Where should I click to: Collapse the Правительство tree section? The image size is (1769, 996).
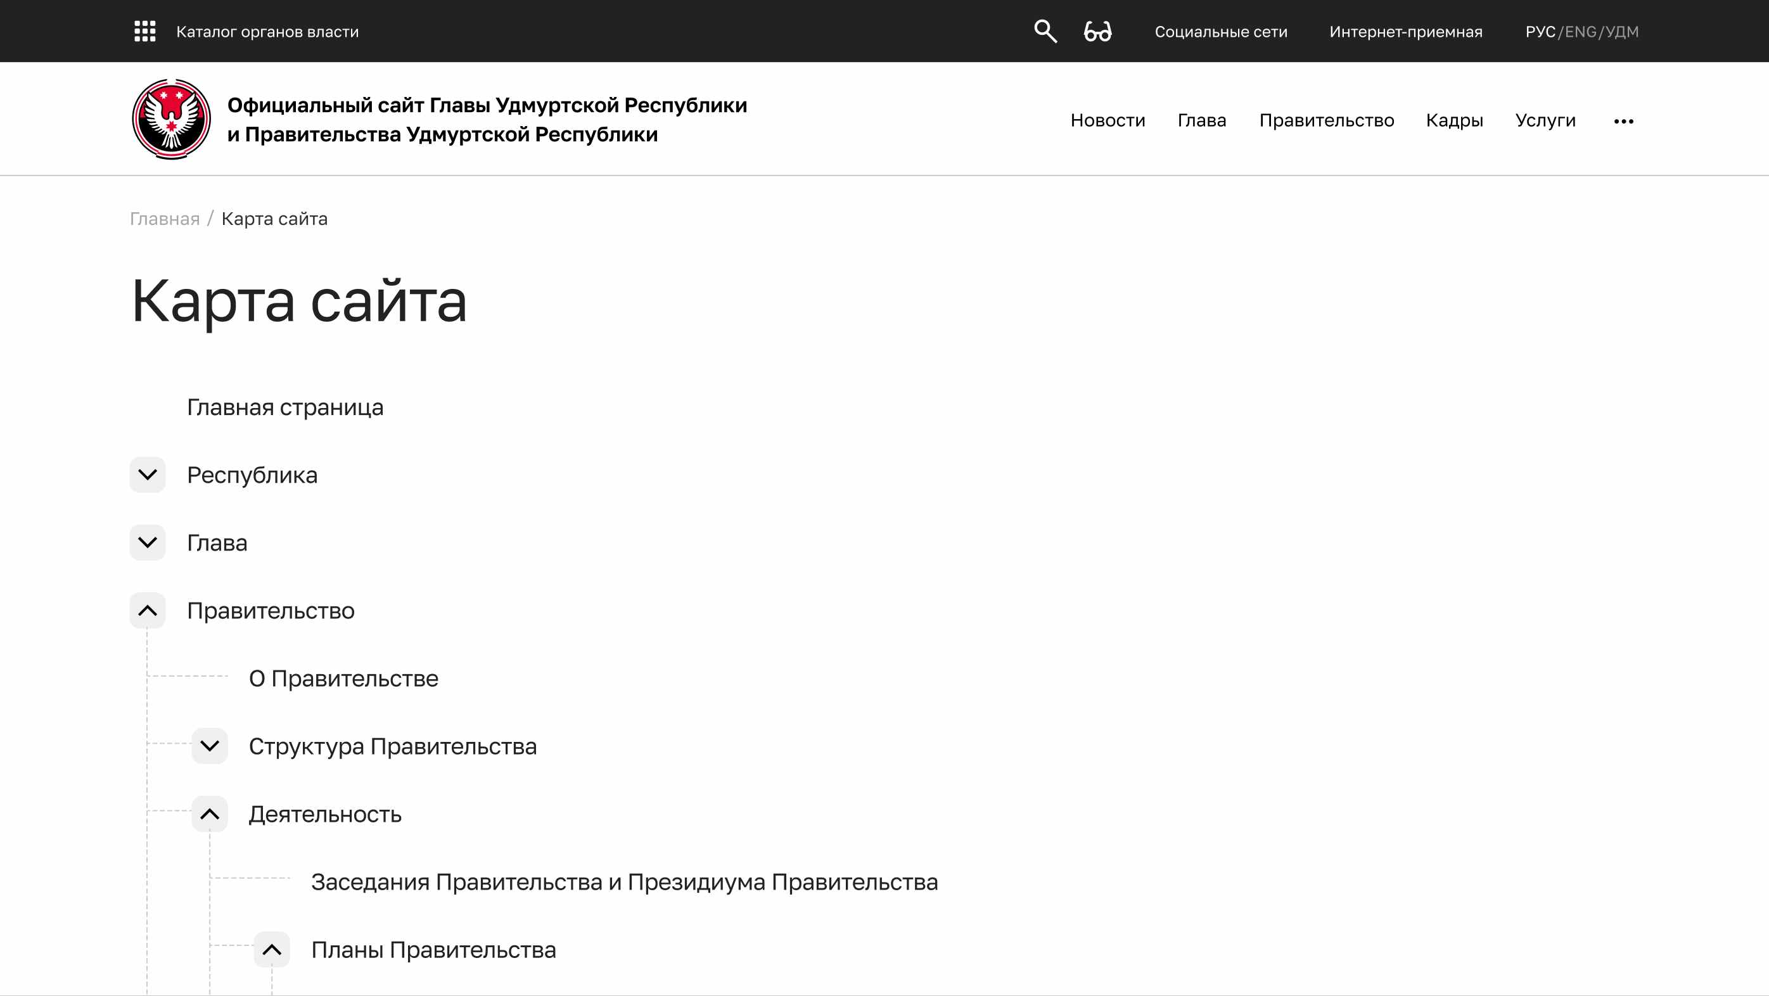[x=148, y=611]
